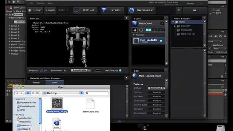Toggle group 1 button in Scene panel
This screenshot has height=131, width=233.
(148, 30)
